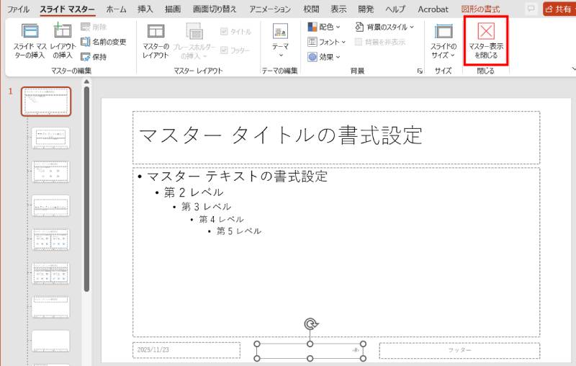Open the Effects (効果) dropdown
576x366 pixels.
pyautogui.click(x=324, y=57)
